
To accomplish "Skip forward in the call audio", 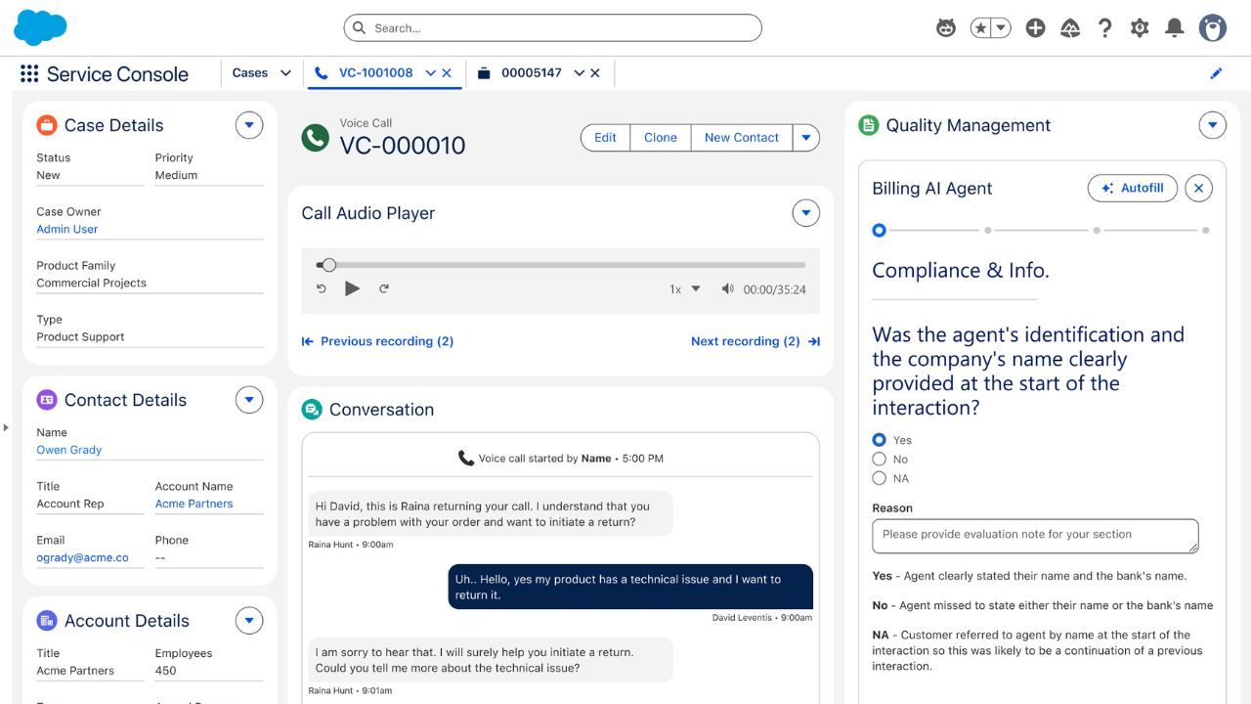I will (x=384, y=288).
